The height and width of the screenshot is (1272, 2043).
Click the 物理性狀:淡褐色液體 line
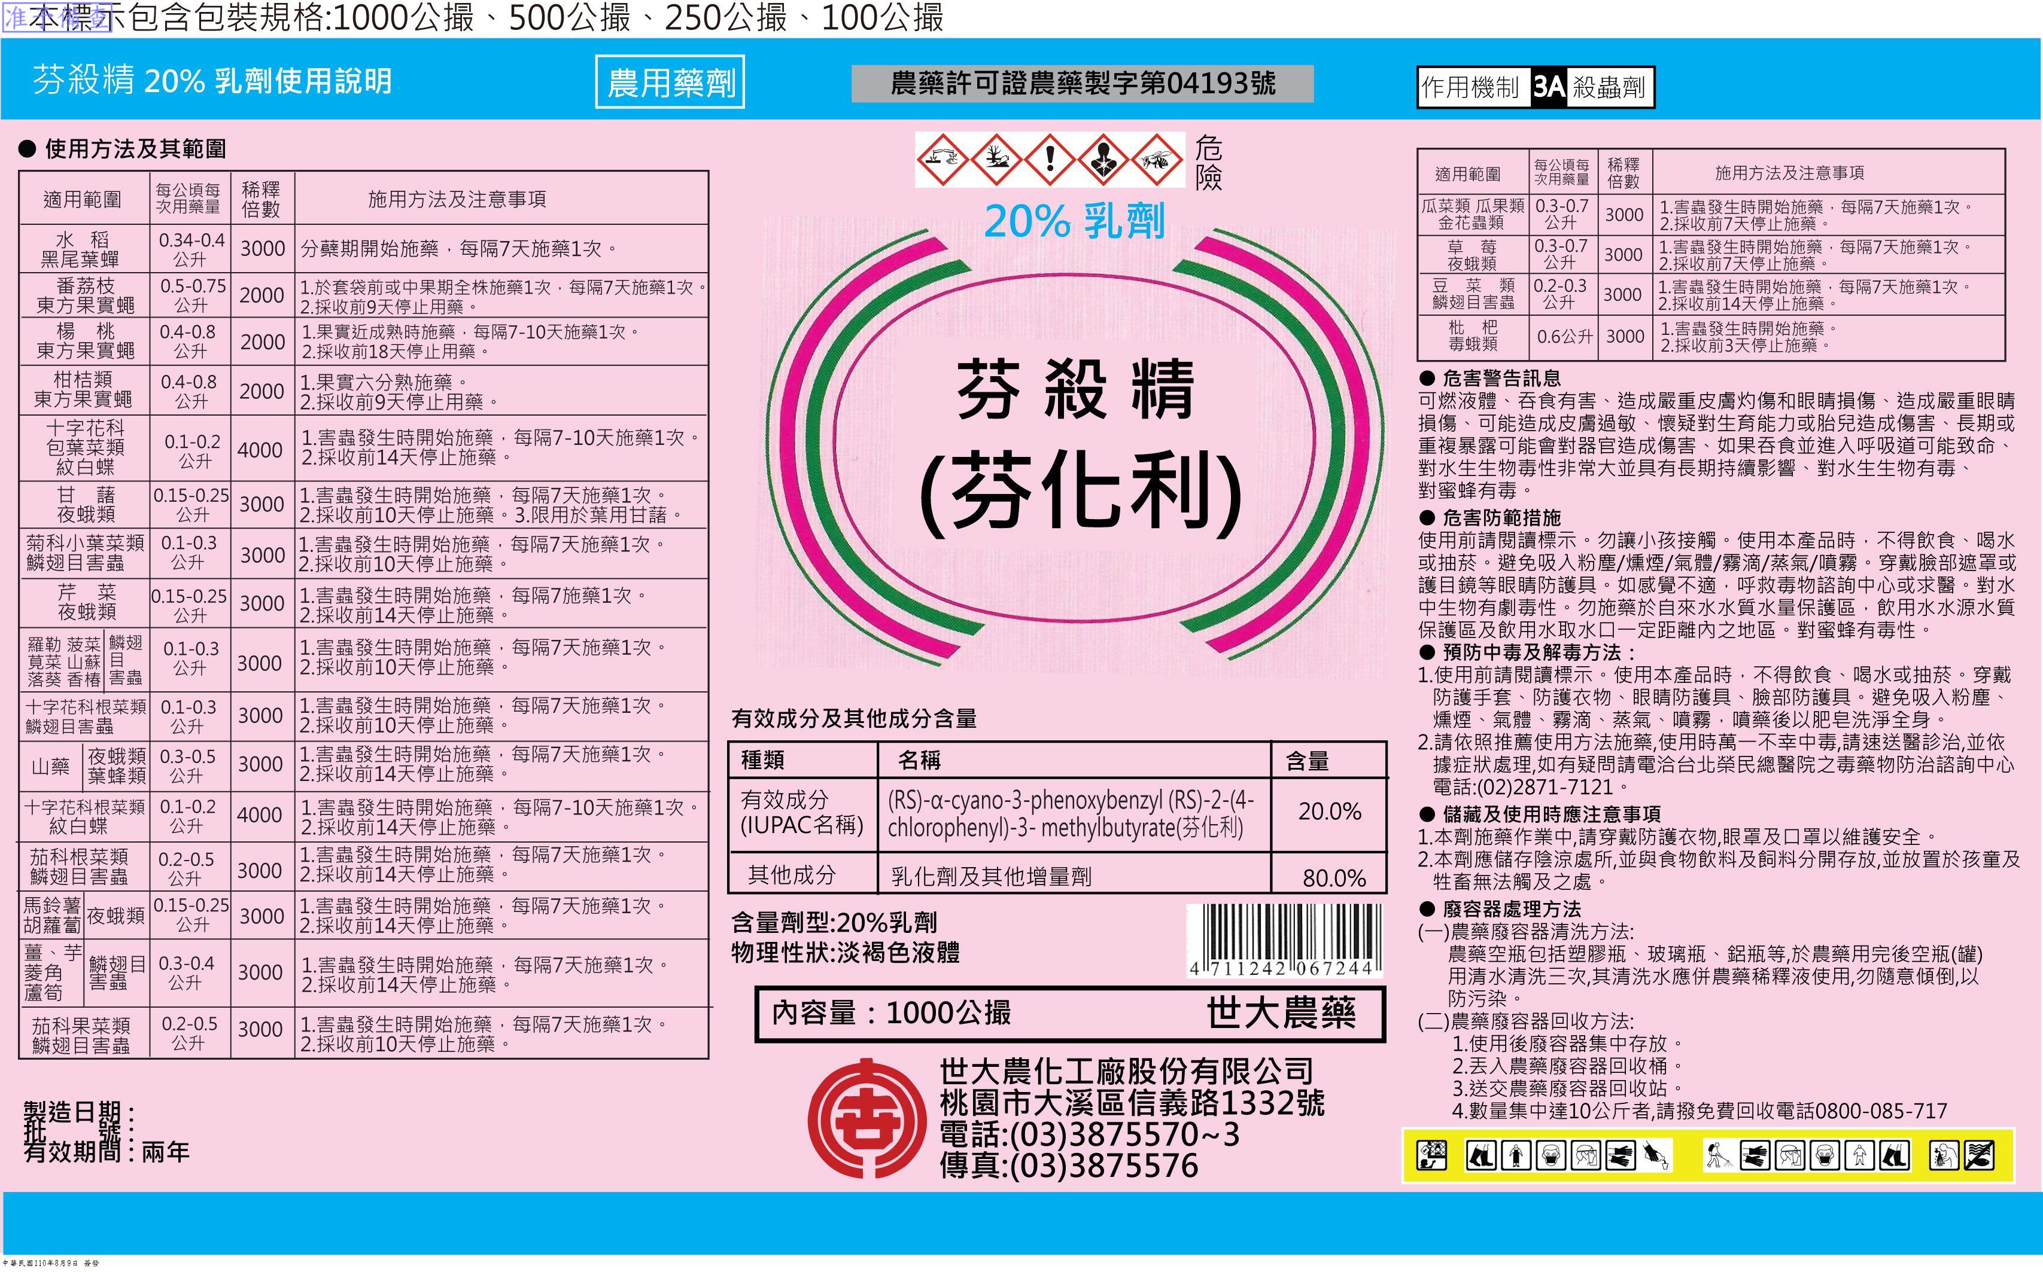click(845, 953)
